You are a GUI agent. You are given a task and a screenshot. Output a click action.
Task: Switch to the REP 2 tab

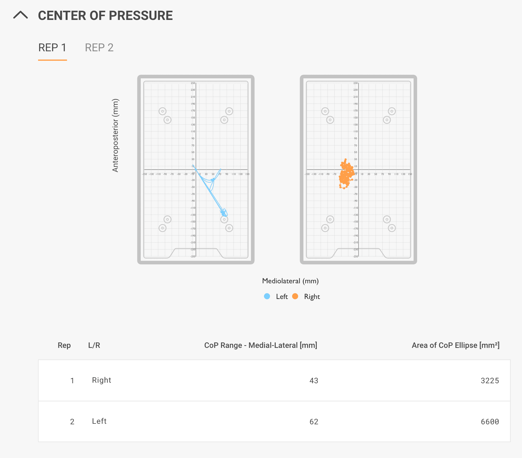click(x=99, y=48)
